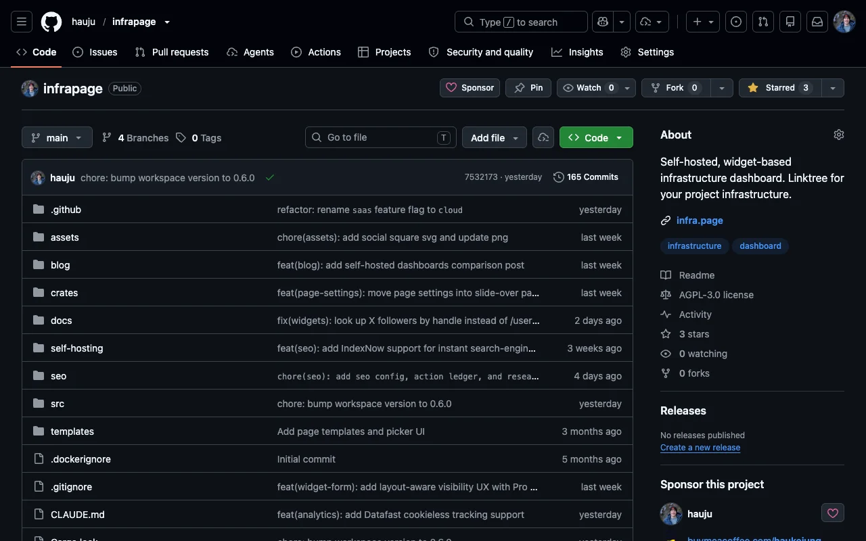Fork the repository
866x541 pixels.
point(675,88)
